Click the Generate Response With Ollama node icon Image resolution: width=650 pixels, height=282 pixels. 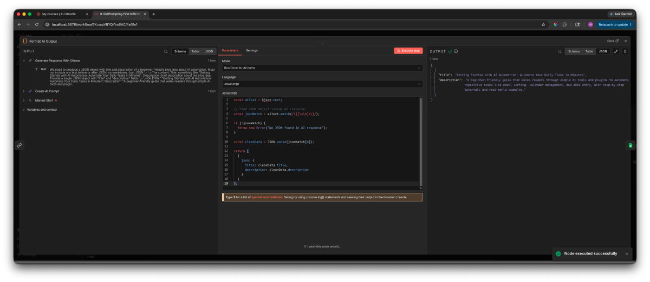click(30, 61)
